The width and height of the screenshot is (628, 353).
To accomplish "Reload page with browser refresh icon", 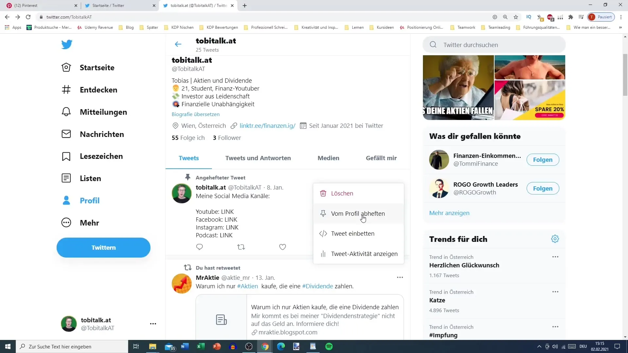I will [28, 17].
